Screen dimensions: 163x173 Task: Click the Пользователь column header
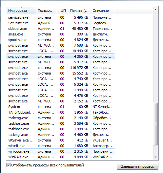tap(46, 11)
